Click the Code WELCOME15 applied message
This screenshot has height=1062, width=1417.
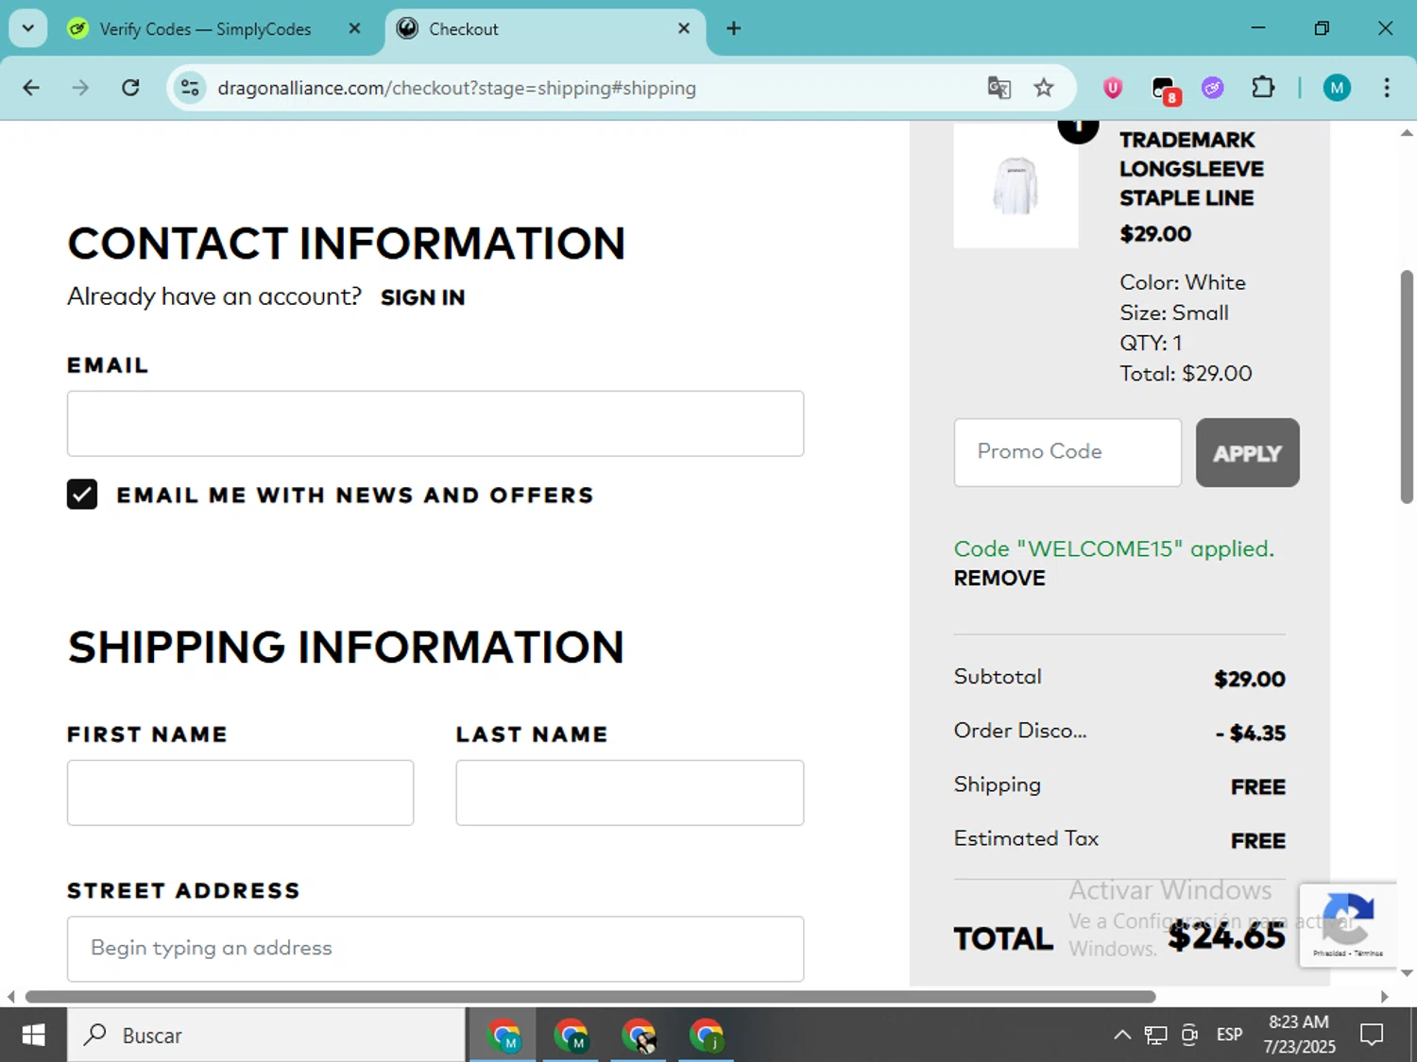click(x=1114, y=549)
